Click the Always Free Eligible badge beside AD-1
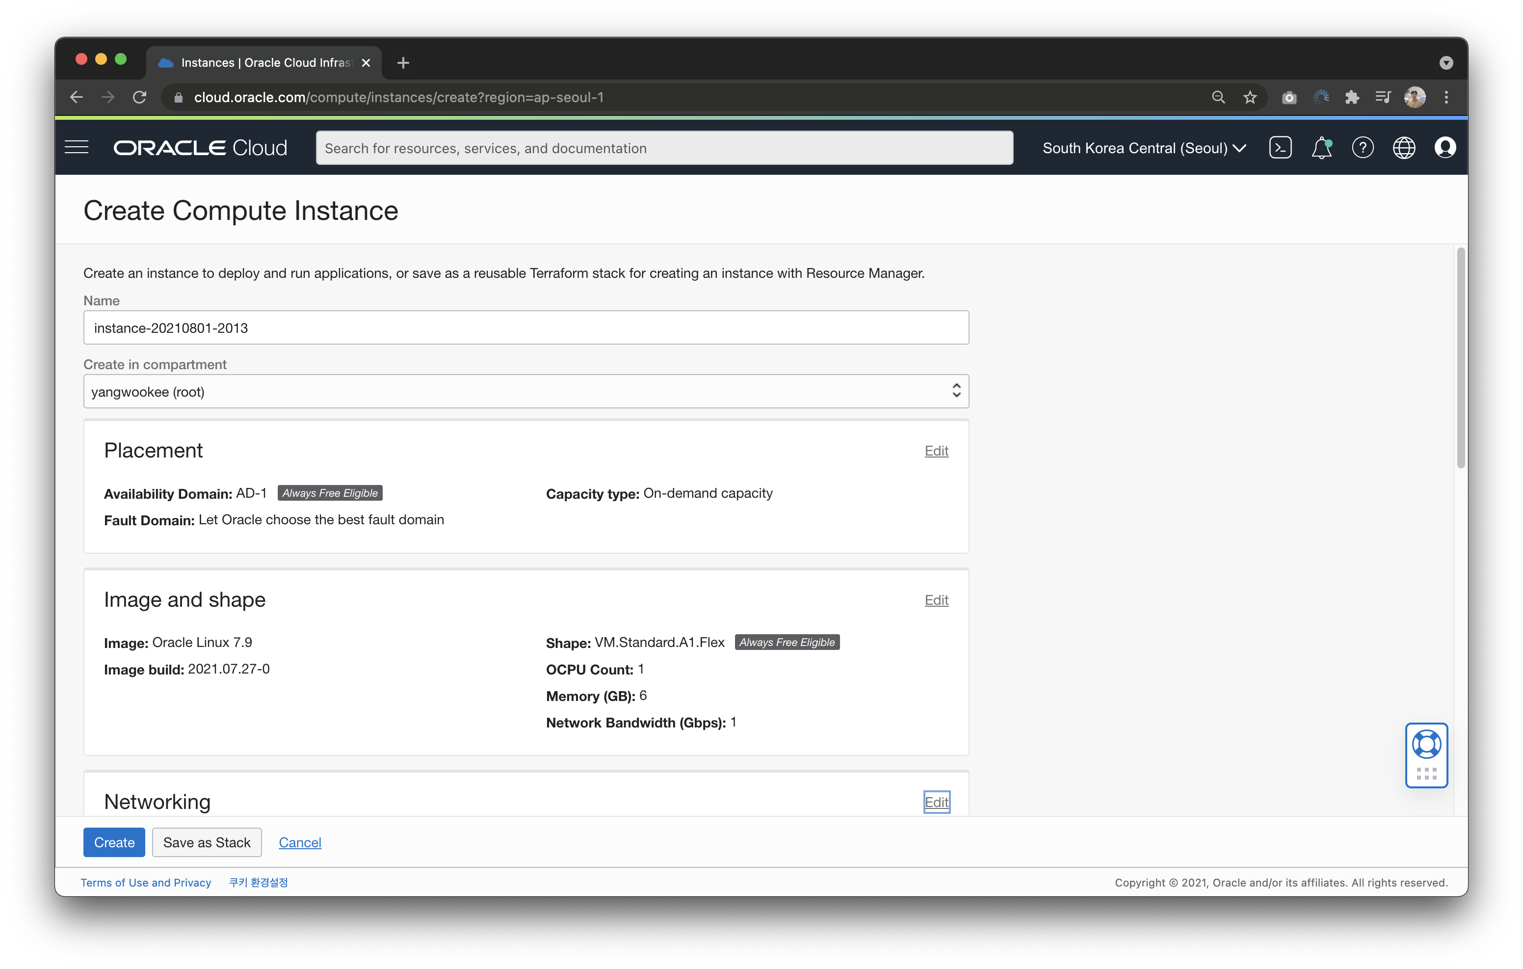This screenshot has height=969, width=1523. [x=330, y=493]
